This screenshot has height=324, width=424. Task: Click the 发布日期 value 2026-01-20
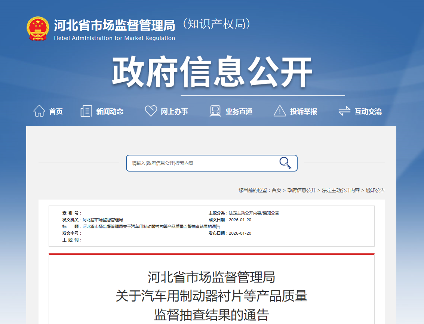pyautogui.click(x=240, y=233)
